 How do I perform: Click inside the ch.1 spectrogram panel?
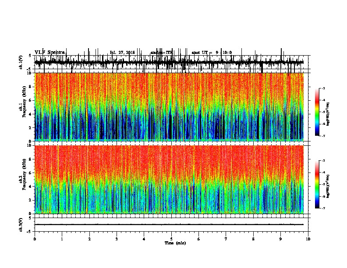[169, 107]
